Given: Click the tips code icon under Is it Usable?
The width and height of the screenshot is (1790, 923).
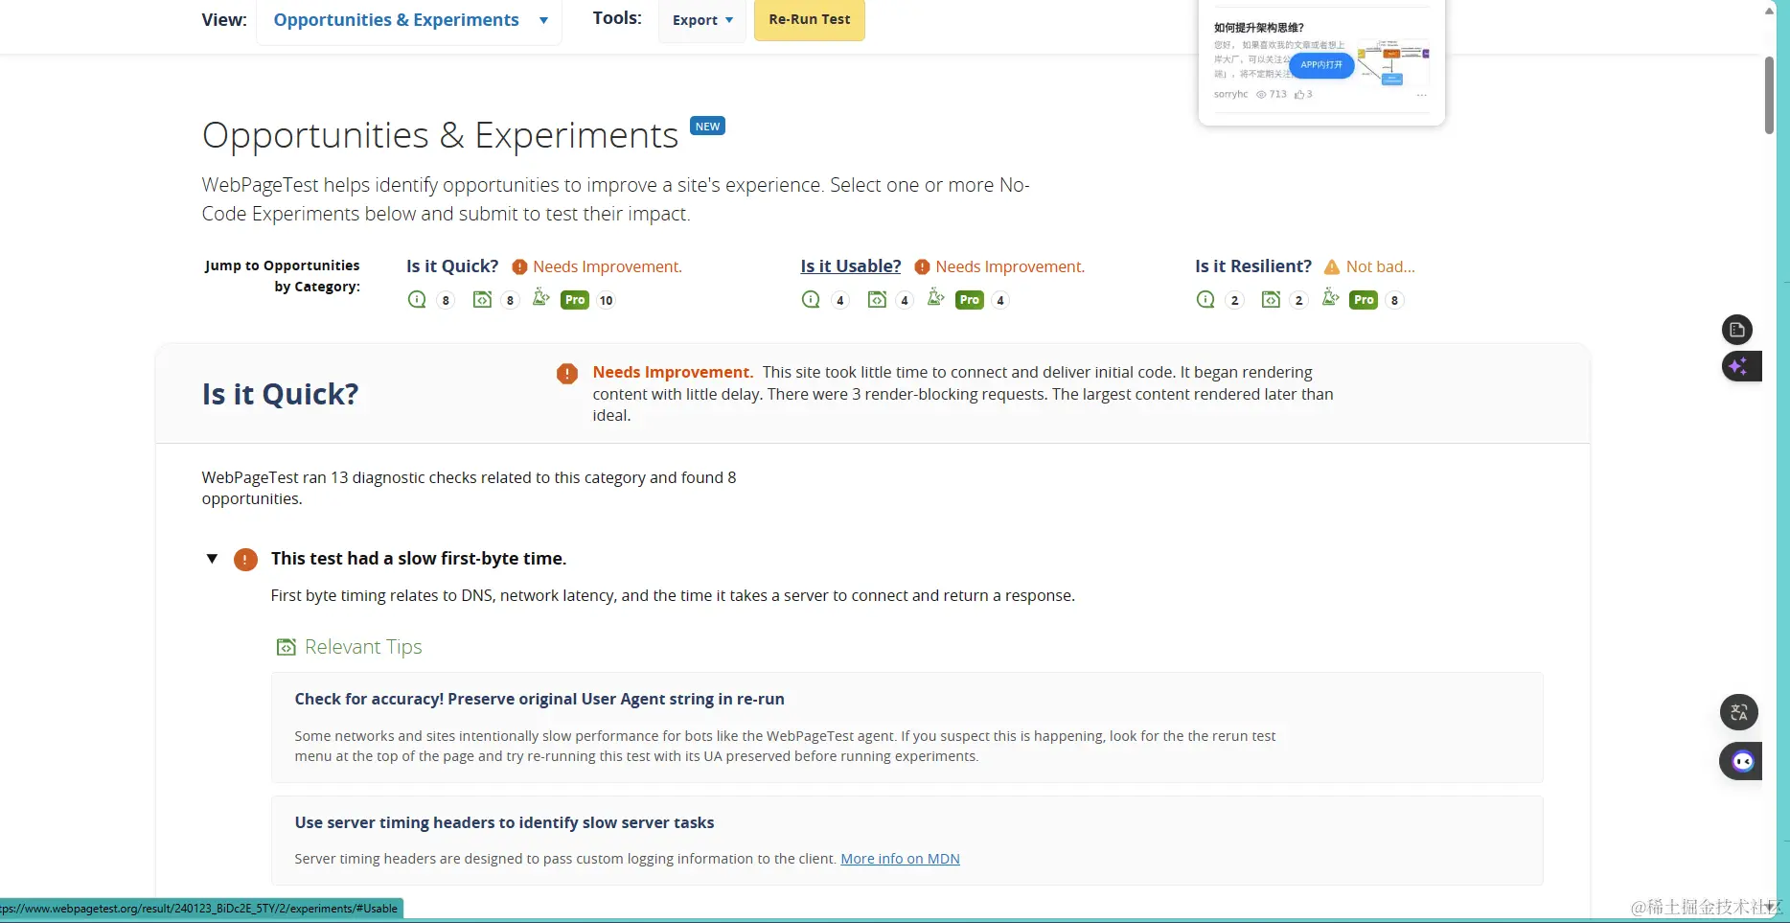Looking at the screenshot, I should pos(877,300).
